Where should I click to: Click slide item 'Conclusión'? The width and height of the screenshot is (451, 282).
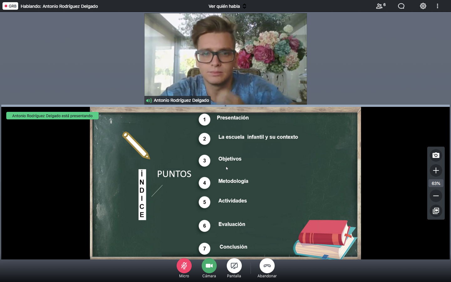[233, 247]
